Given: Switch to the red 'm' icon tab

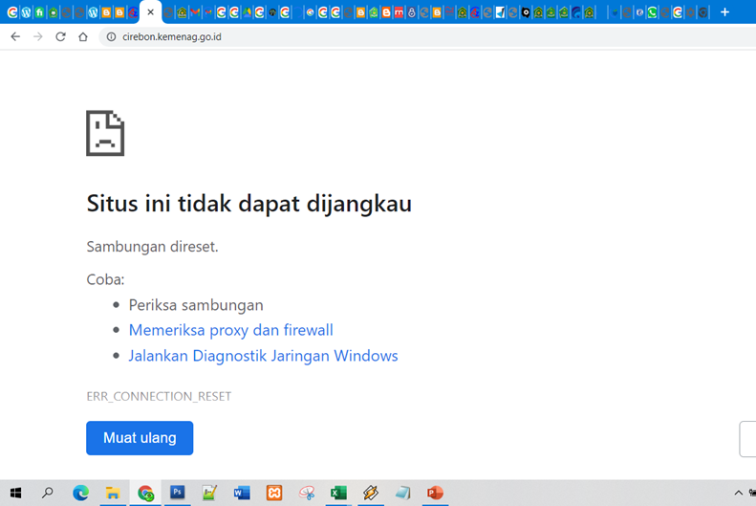Looking at the screenshot, I should click(399, 12).
